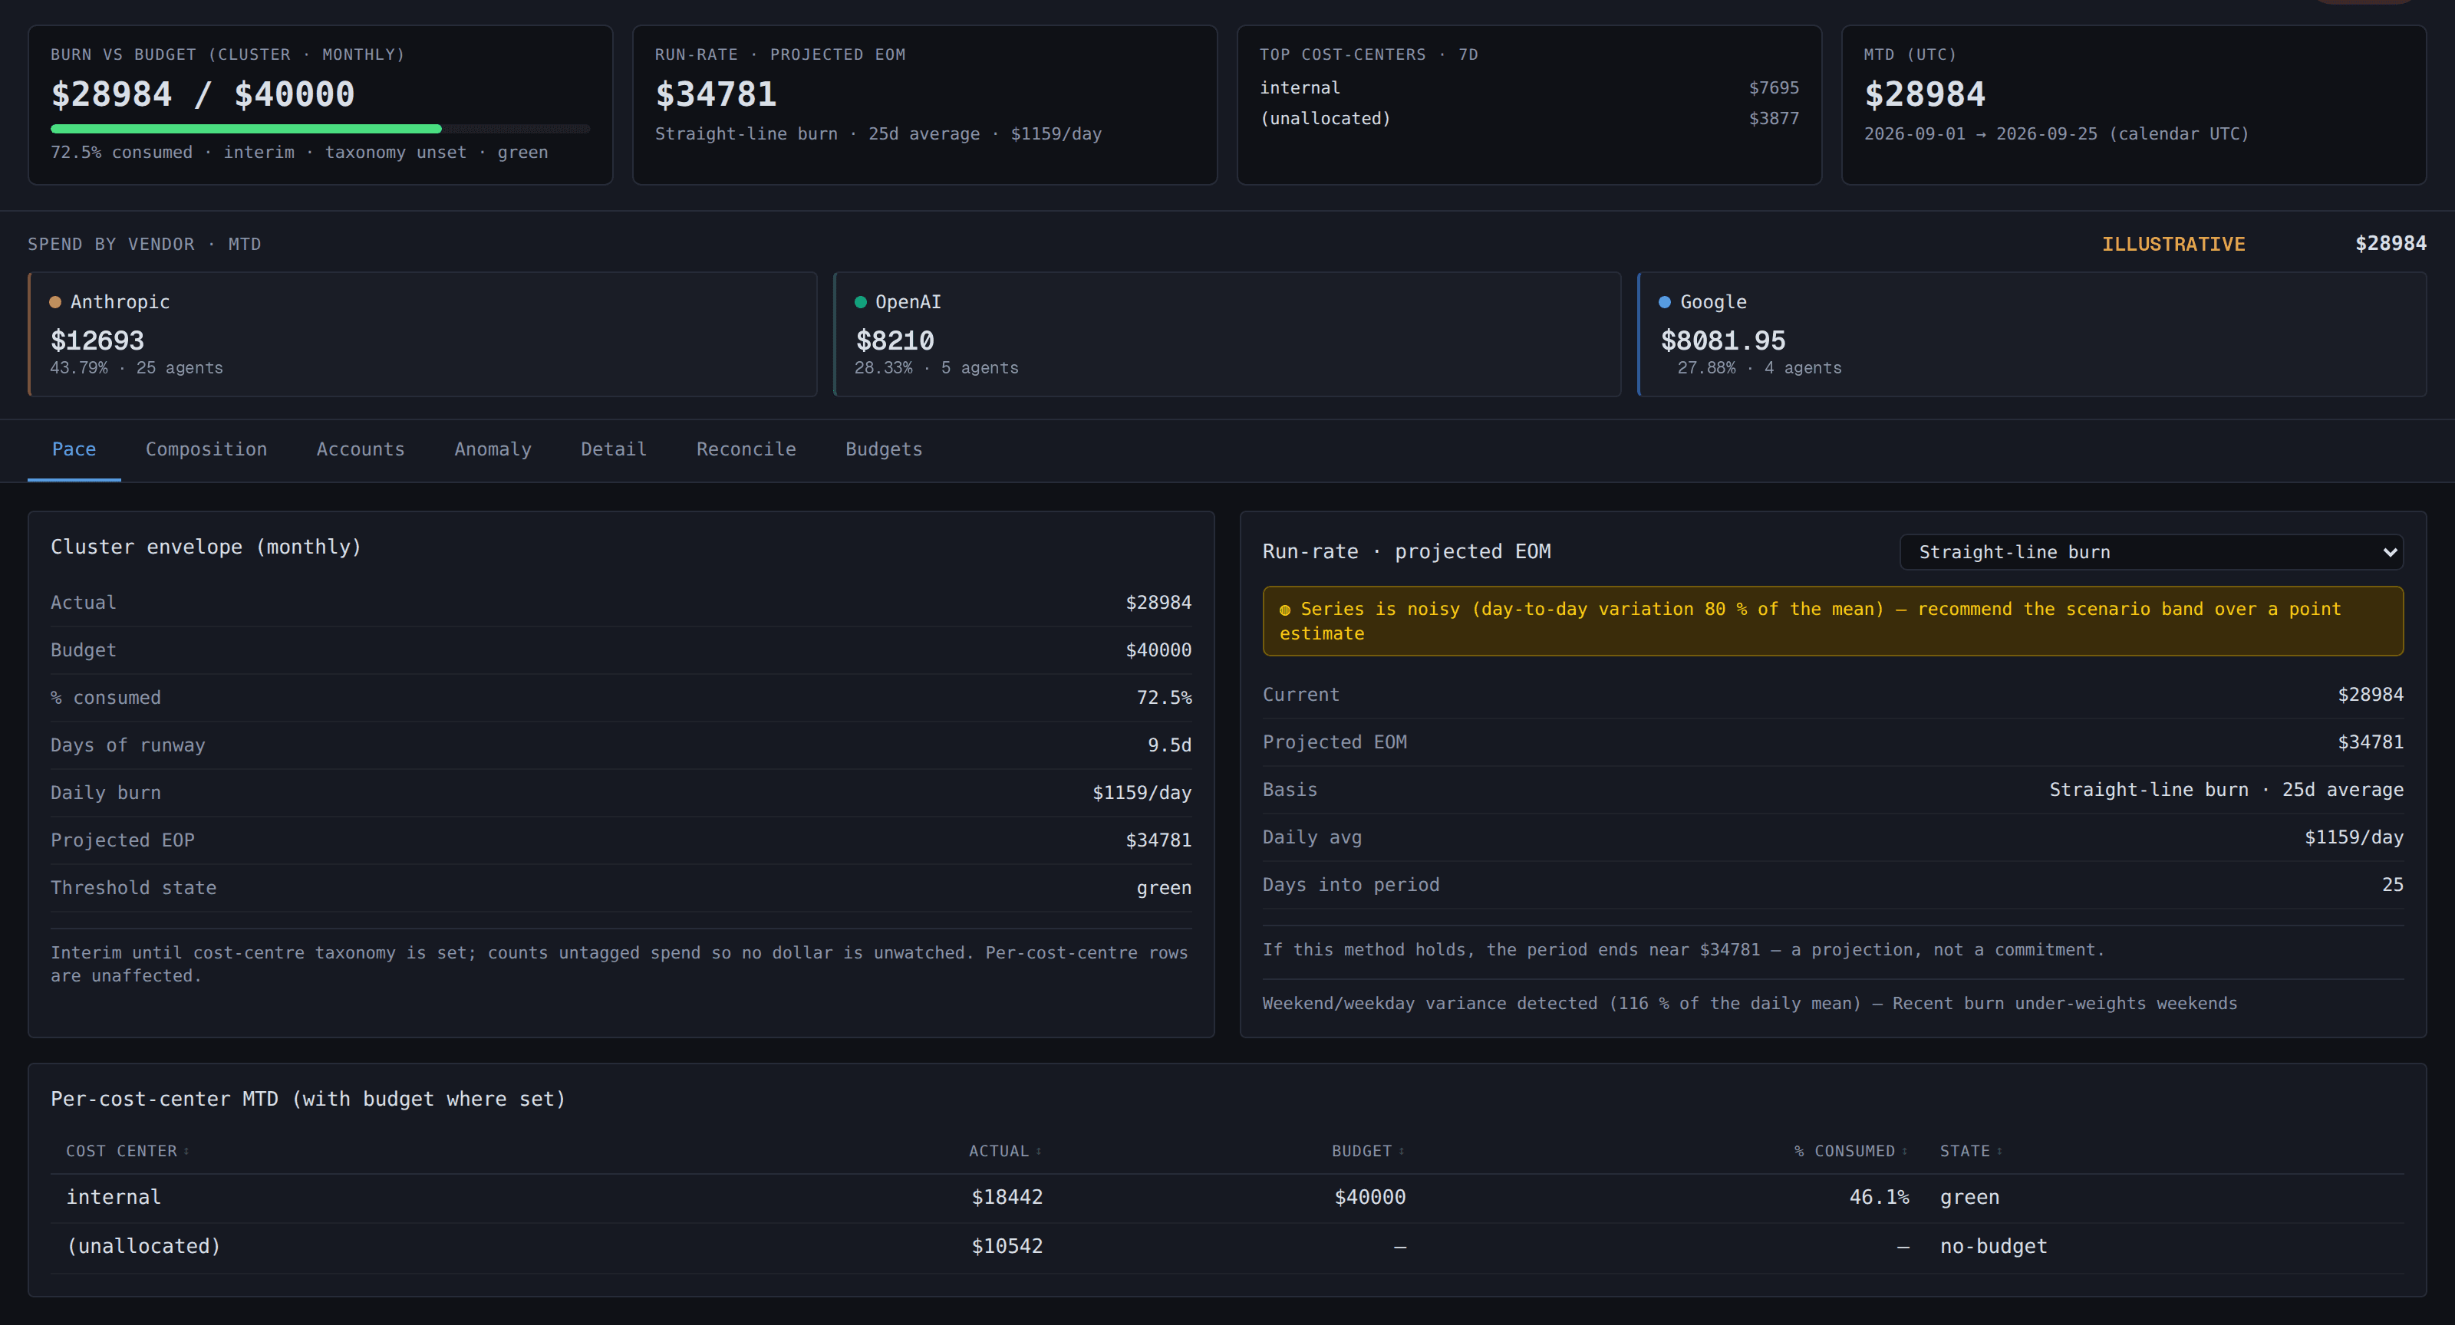Click the MTD date range text
Viewport: 2455px width, 1325px height.
(2057, 134)
